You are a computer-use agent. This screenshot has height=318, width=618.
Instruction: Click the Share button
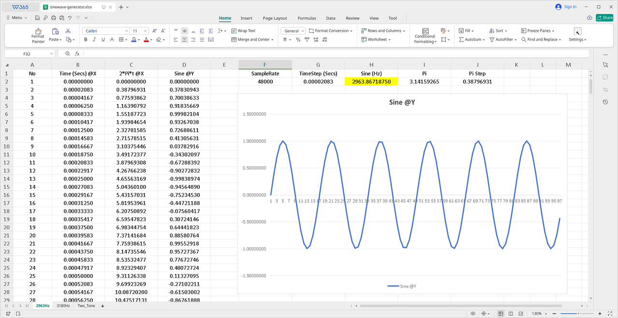point(604,17)
